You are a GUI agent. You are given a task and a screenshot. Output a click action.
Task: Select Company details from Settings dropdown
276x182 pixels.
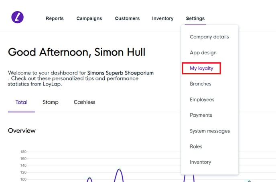point(209,37)
